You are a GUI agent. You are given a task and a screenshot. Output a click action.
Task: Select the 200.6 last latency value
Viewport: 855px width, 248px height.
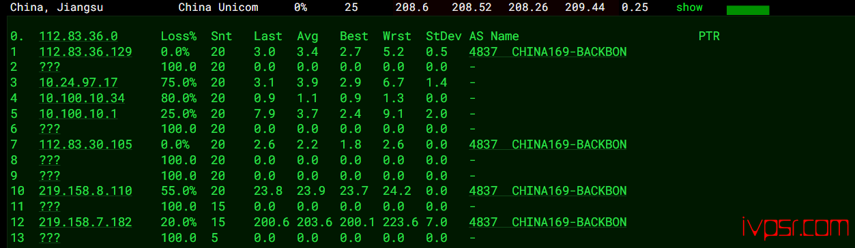tap(272, 222)
